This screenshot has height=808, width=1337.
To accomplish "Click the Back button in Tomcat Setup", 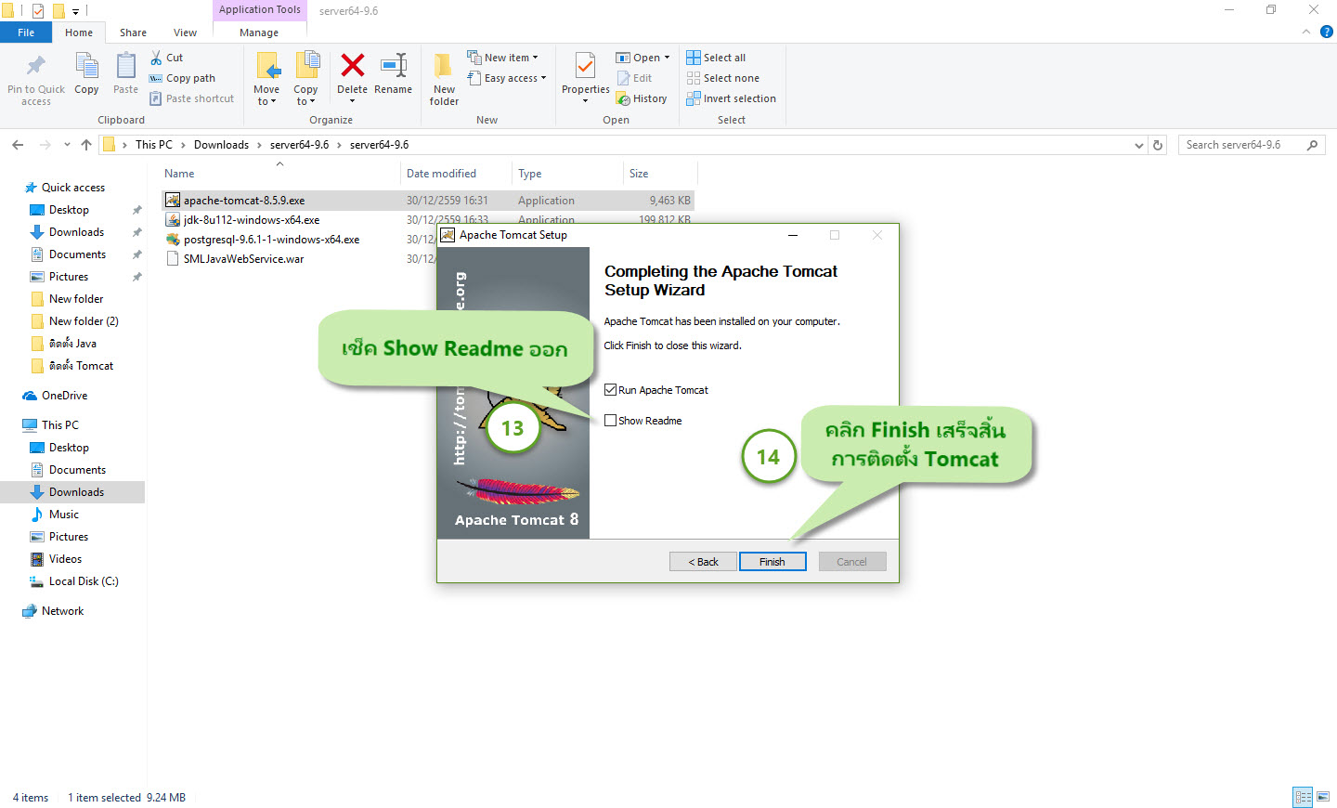I will [x=703, y=562].
